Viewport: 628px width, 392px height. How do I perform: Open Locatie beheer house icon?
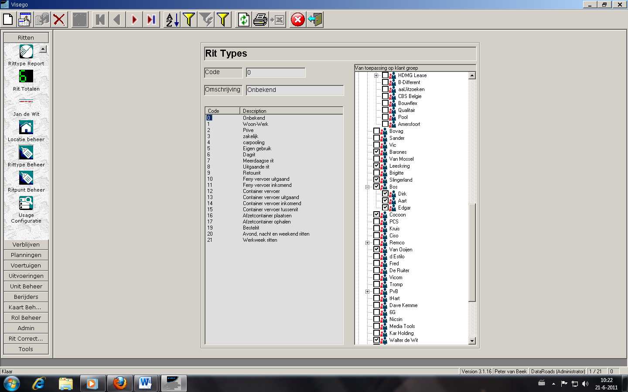(26, 131)
